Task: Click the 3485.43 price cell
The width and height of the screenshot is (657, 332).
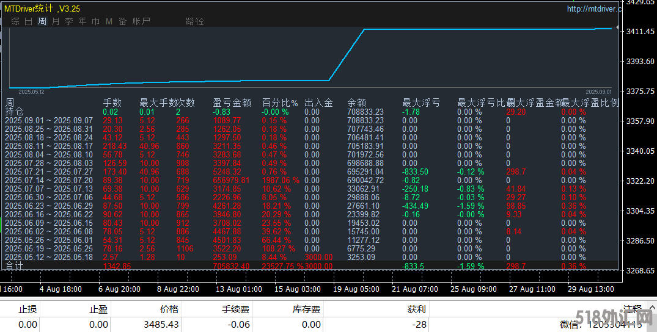Action: tap(161, 325)
